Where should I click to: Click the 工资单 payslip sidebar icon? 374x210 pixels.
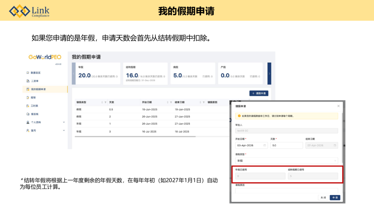[28, 81]
